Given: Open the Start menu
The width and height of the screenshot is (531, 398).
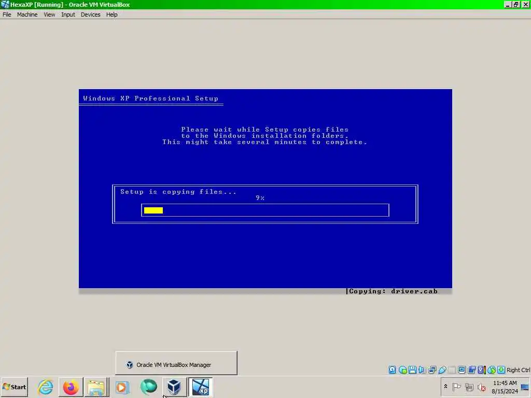Looking at the screenshot, I should pos(14,387).
